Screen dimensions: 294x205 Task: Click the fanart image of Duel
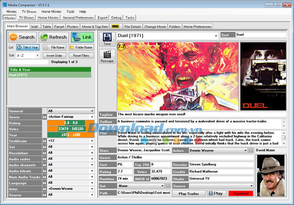point(178,76)
